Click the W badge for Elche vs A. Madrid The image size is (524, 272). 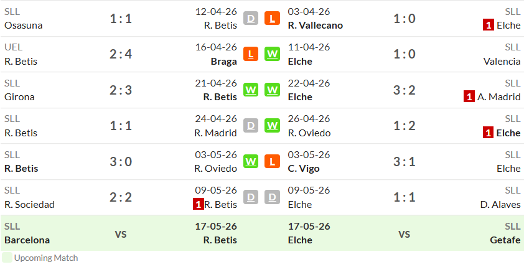272,90
